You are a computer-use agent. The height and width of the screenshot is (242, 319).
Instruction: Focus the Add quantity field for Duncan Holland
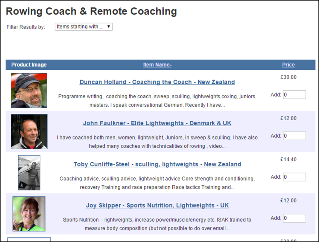click(x=294, y=95)
